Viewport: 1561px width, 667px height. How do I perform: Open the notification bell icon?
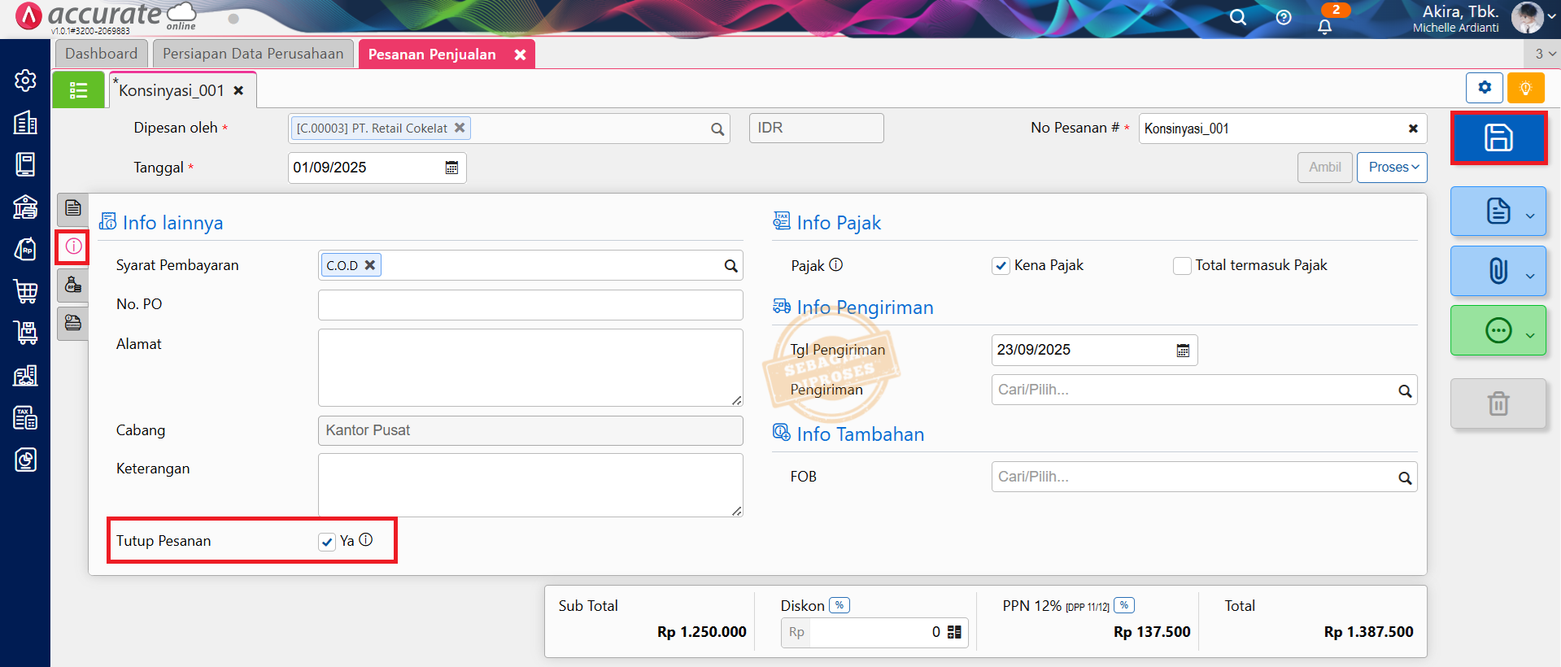[1324, 27]
